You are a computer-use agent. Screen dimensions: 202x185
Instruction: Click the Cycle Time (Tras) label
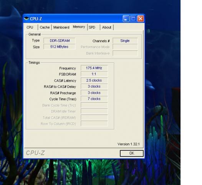(x=63, y=99)
